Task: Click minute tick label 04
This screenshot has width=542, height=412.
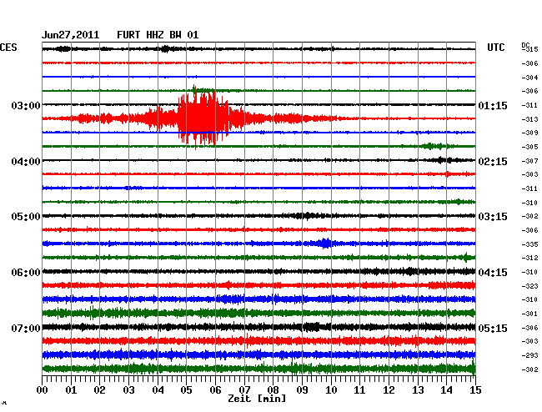Action: (x=158, y=389)
